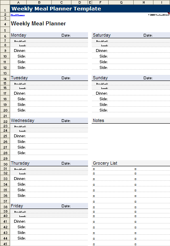
Task: Click Wednesday's Dinner label
Action: point(20,136)
